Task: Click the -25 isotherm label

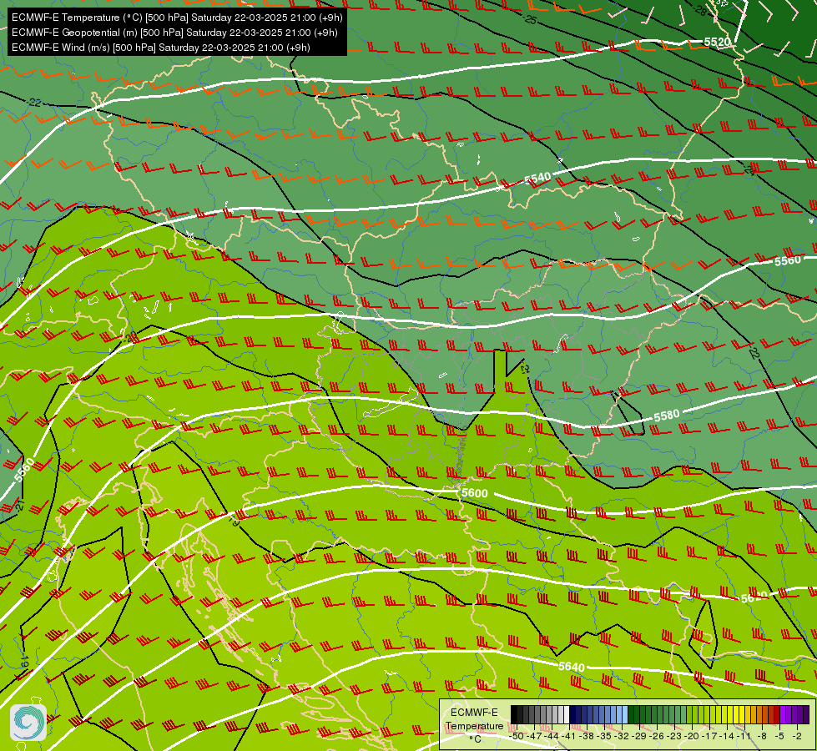Action: [530, 20]
